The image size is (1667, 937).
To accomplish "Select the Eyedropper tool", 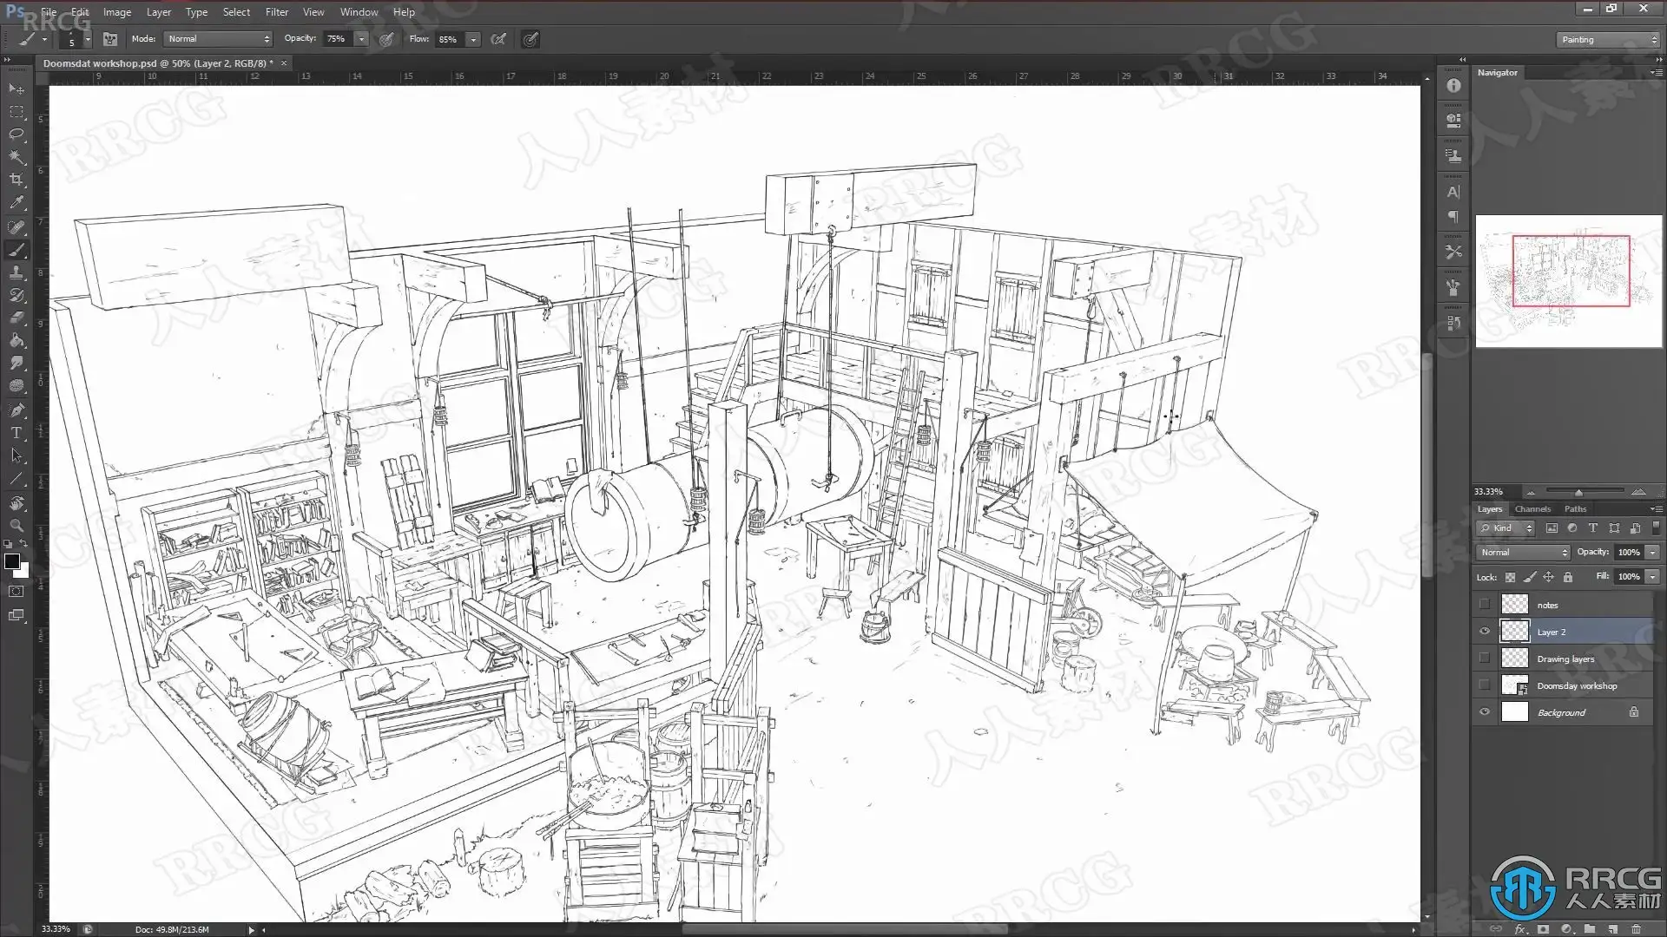I will (16, 202).
